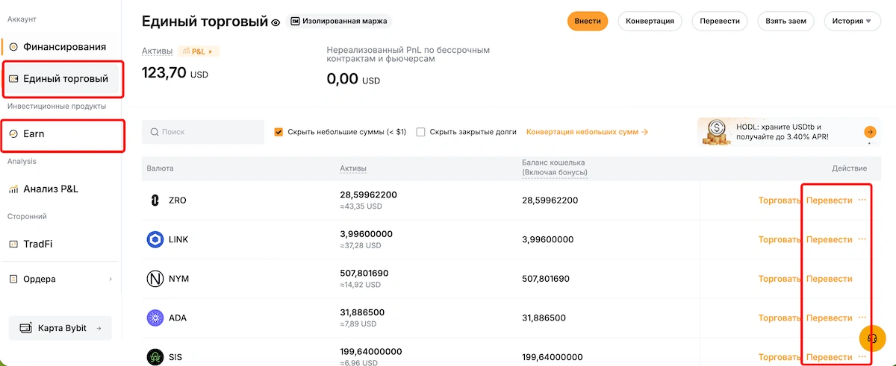The width and height of the screenshot is (896, 366).
Task: Check Скрыть закрытые долги checkbox
Action: (420, 132)
